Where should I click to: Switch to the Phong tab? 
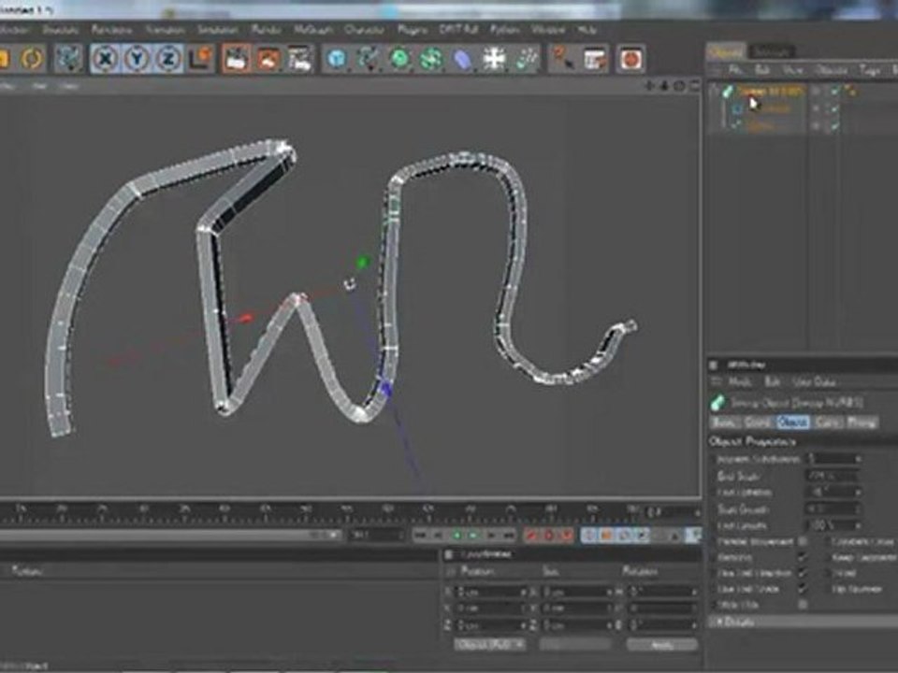coord(861,422)
